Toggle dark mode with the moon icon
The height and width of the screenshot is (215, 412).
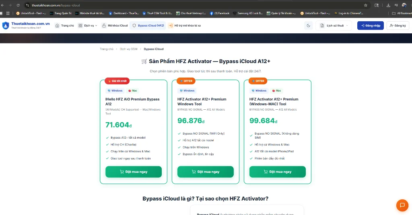tap(309, 25)
